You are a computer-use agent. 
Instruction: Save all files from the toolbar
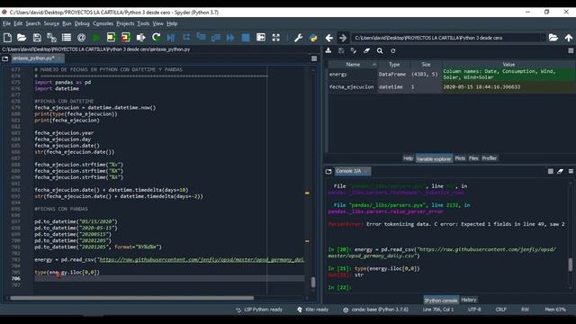(x=51, y=38)
